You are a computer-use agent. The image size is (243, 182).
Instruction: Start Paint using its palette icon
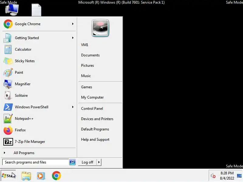(8, 72)
